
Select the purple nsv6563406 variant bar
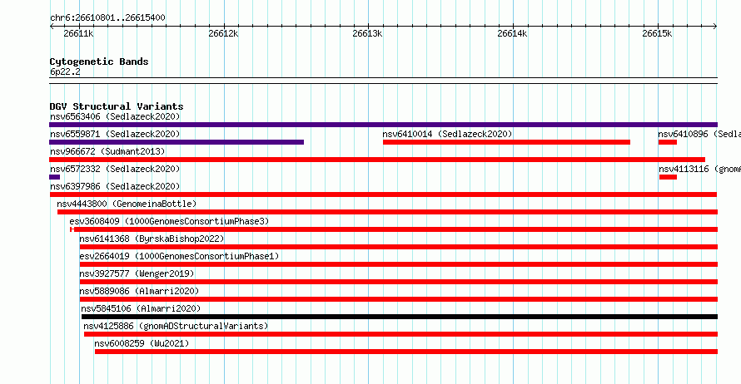coord(383,125)
